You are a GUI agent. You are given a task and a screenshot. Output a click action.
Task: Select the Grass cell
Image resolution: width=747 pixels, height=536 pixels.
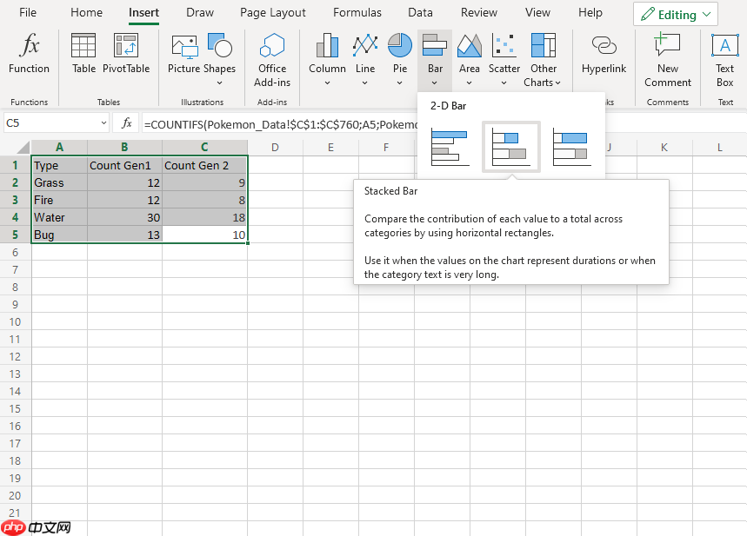click(59, 182)
